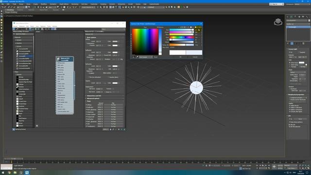Select the Kelvin temp color radio
311x175 pixels.
(290, 65)
